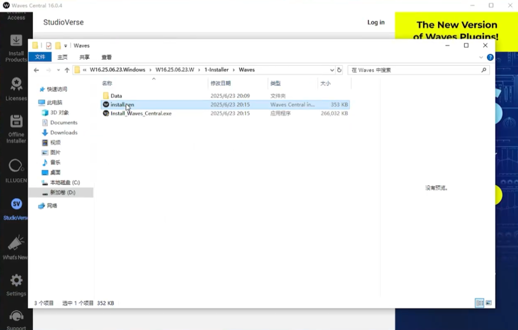Maximize the Waves Explorer window
Screen dimensions: 518x330
tap(466, 46)
